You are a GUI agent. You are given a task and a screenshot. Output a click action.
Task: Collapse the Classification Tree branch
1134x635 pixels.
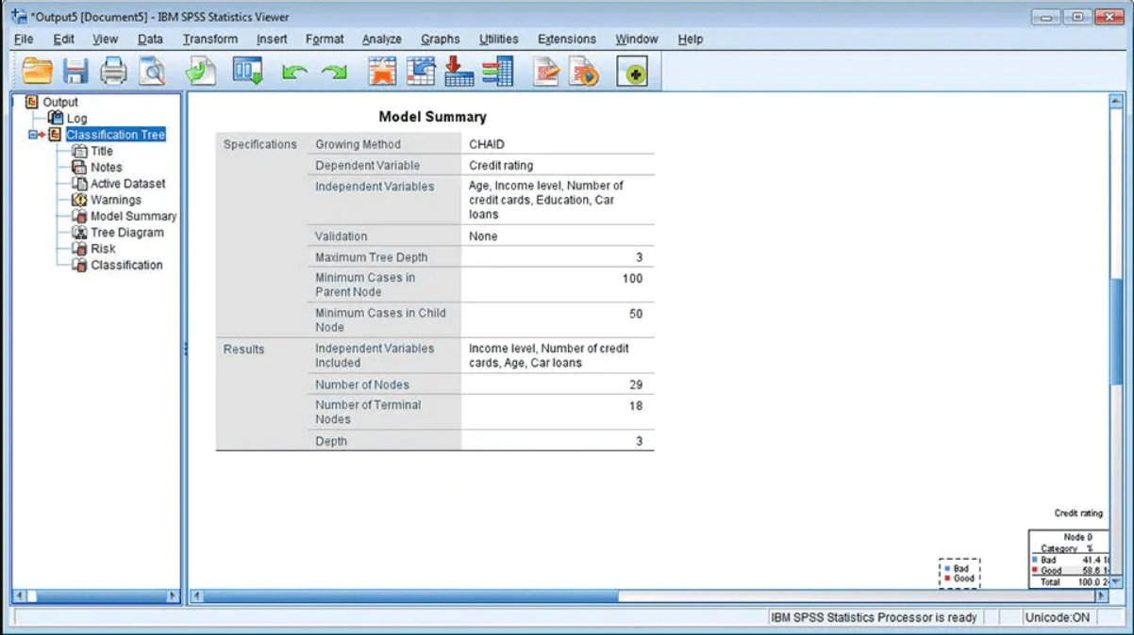pos(31,134)
